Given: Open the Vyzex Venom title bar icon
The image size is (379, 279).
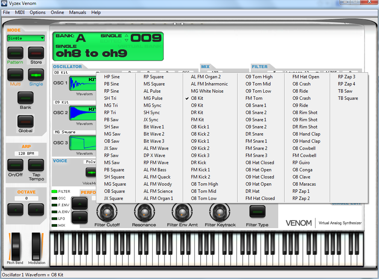Looking at the screenshot, I should pyautogui.click(x=4, y=3).
